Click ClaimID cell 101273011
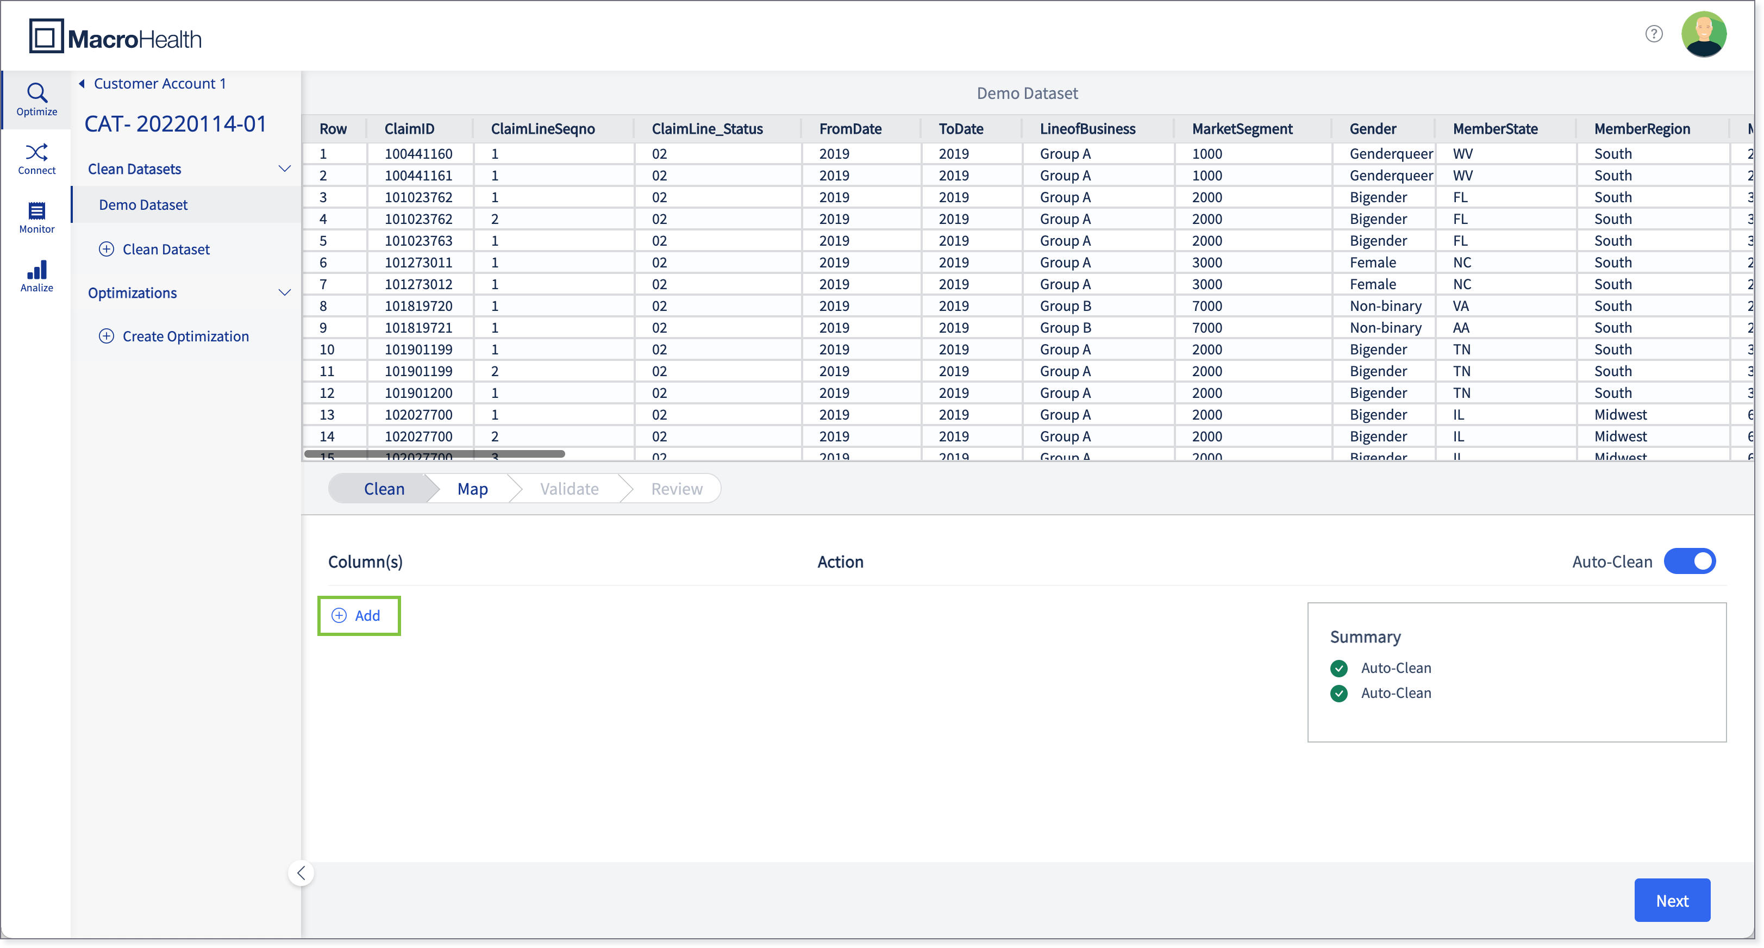Viewport: 1764px width, 948px height. pyautogui.click(x=418, y=263)
